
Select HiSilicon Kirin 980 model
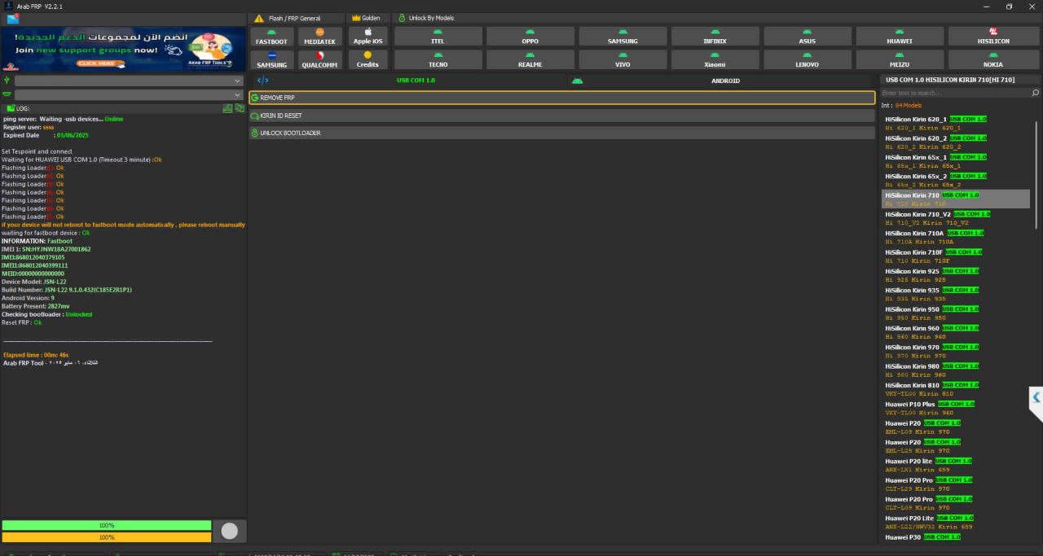[x=957, y=370]
